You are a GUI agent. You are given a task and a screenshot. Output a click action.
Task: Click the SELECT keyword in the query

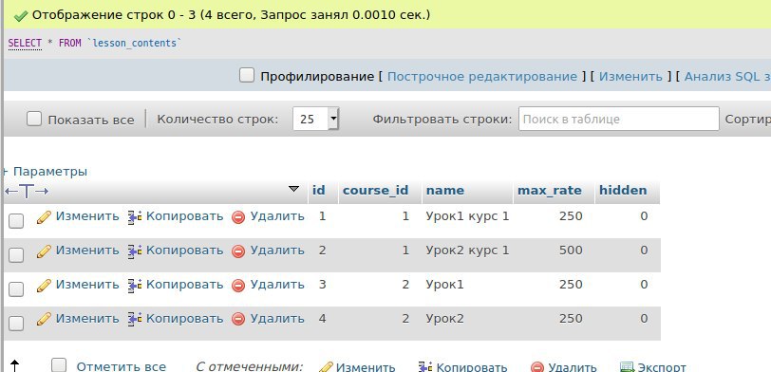point(25,44)
